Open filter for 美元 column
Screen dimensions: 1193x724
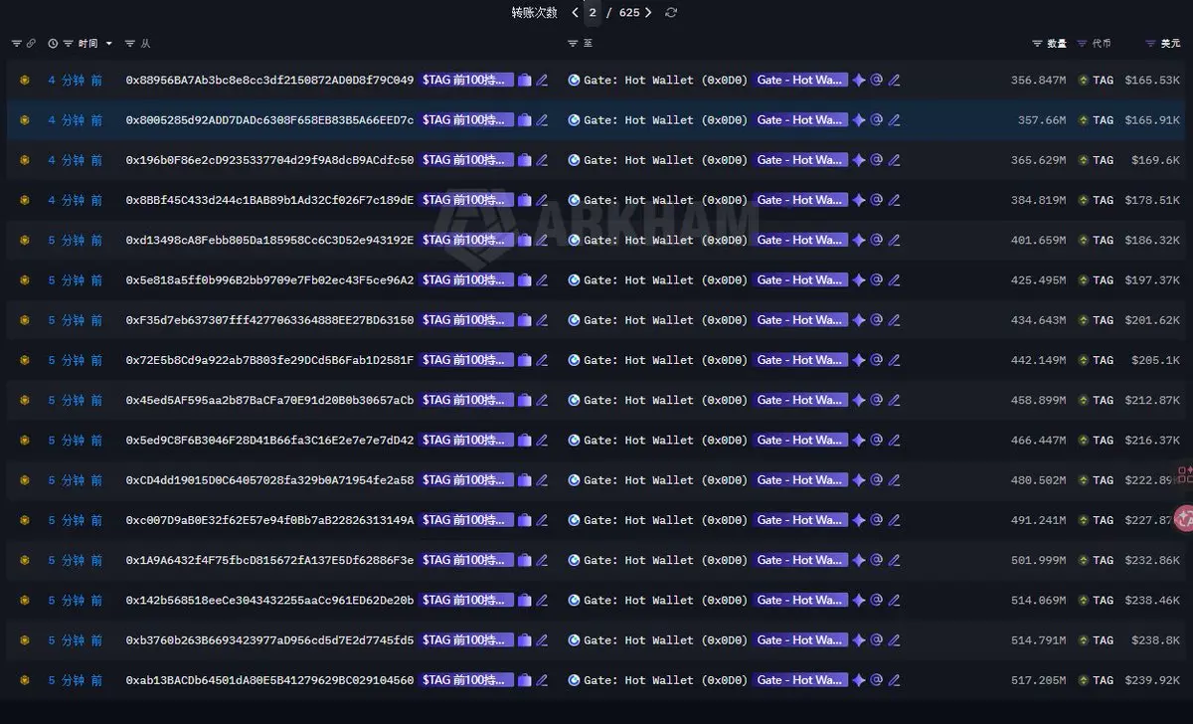1150,44
